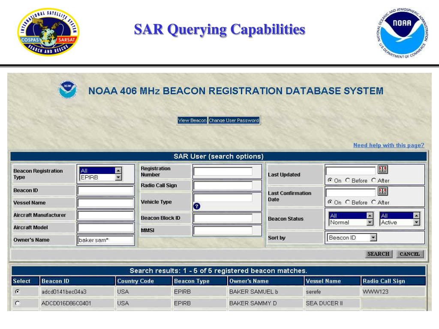The height and width of the screenshot is (329, 439).
Task: Choose 'Active' in Beacon Status list
Action: (x=397, y=222)
